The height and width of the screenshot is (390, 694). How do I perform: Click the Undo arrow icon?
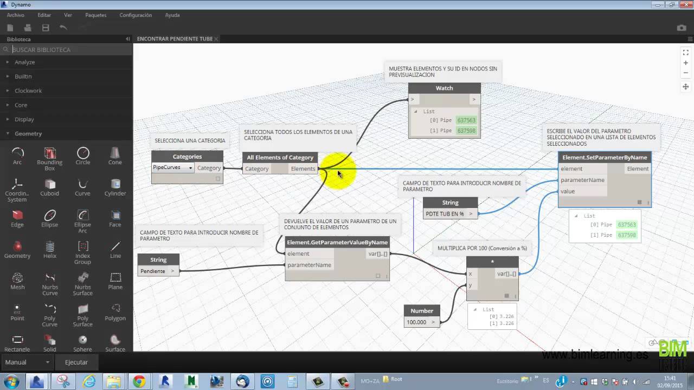tap(63, 28)
